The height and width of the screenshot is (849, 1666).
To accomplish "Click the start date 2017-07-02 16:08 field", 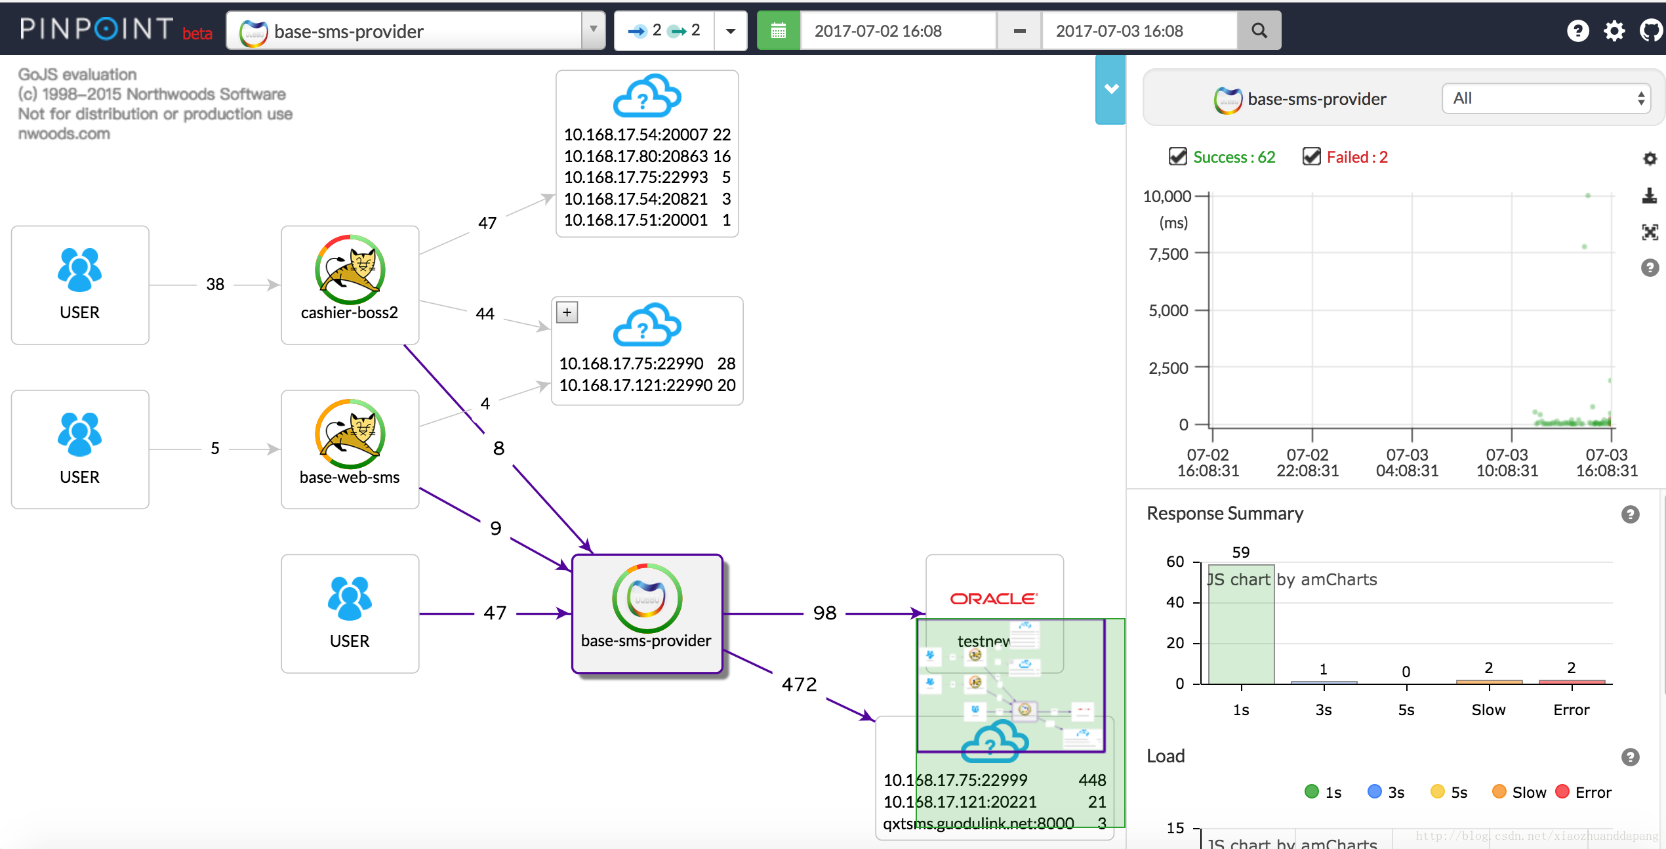I will (x=898, y=30).
